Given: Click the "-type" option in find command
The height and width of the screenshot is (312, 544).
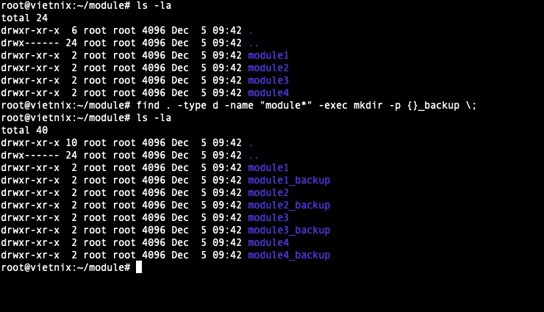Looking at the screenshot, I should (190, 105).
